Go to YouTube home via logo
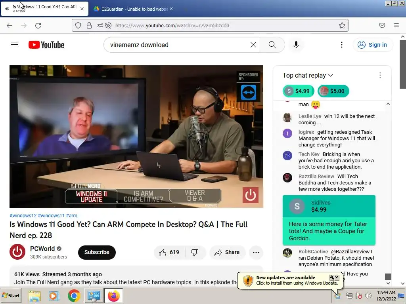Screen dimensions: 406x304 click(x=46, y=45)
